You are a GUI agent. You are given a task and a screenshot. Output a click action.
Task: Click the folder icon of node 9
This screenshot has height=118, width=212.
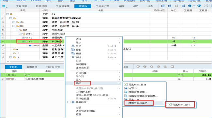[14, 49]
